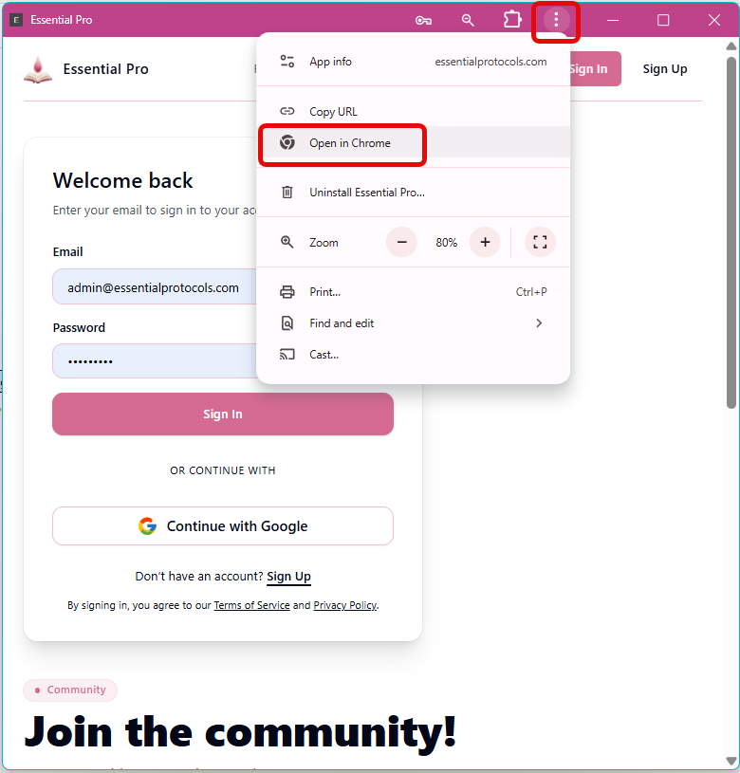The image size is (740, 773).
Task: Enter fullscreen via zoom row icon
Action: 540,242
